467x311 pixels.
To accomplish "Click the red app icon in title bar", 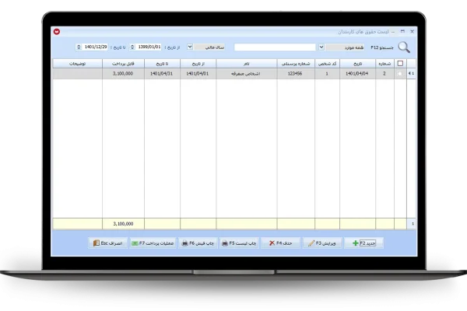I will click(57, 32).
